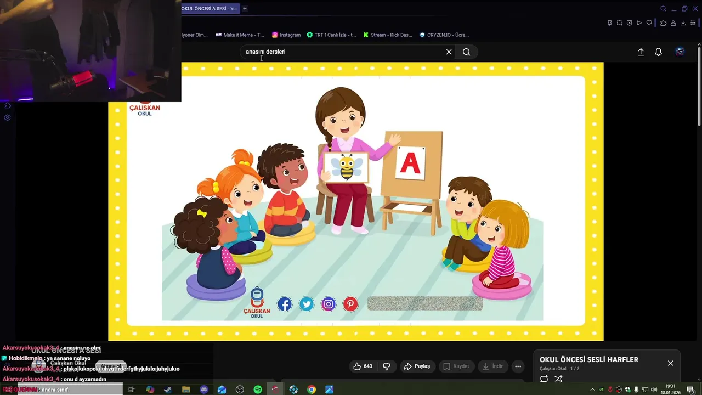Open the YouTube create/upload icon

pyautogui.click(x=641, y=52)
